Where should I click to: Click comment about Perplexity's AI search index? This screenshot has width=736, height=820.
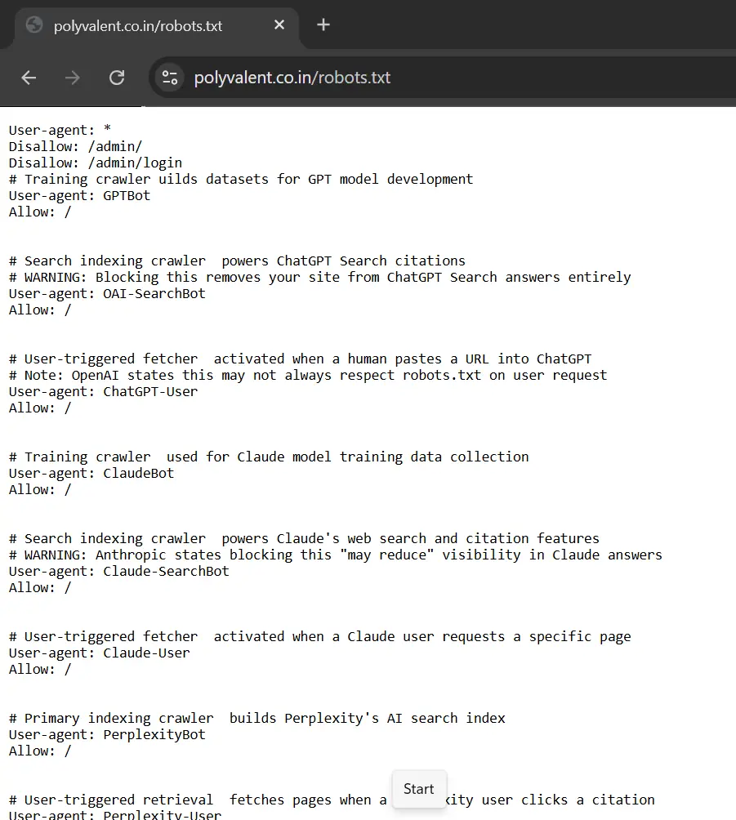(x=256, y=719)
